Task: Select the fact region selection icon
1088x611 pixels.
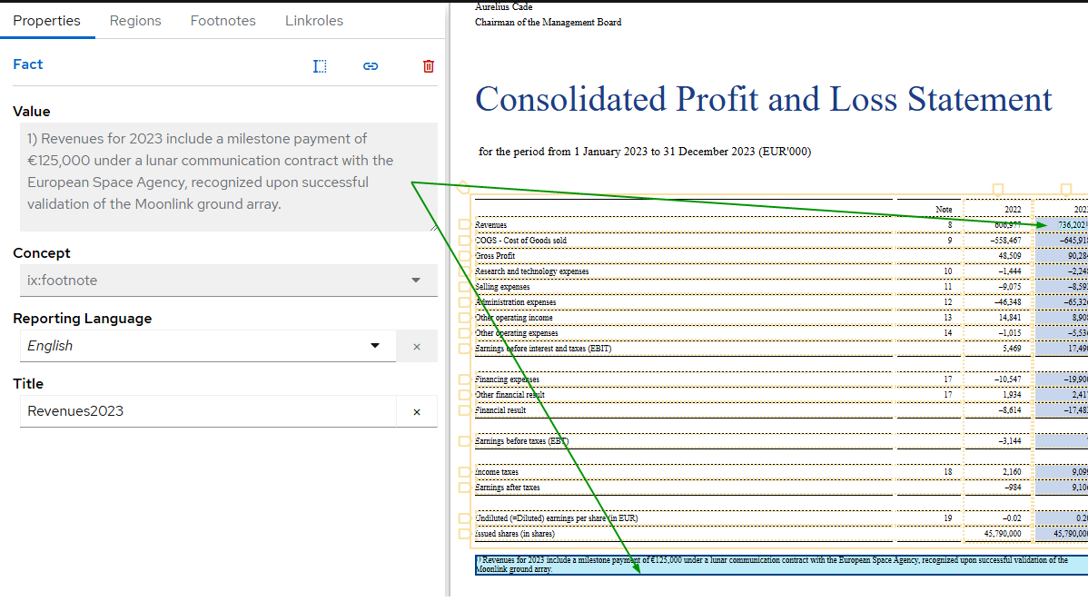Action: tap(320, 65)
